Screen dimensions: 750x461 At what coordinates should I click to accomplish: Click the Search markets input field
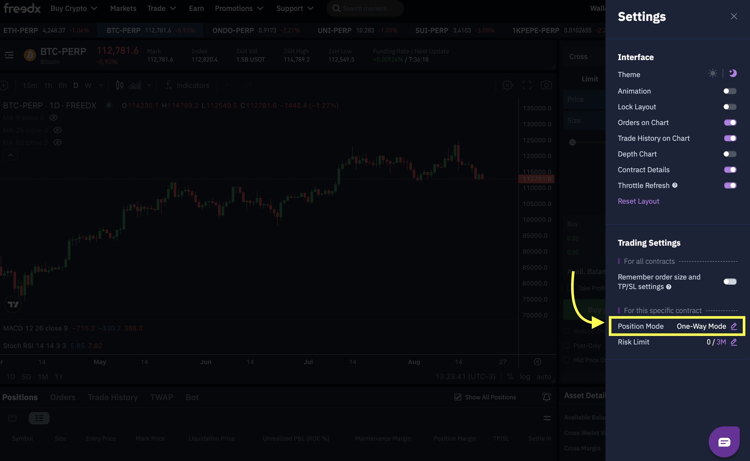coord(365,9)
